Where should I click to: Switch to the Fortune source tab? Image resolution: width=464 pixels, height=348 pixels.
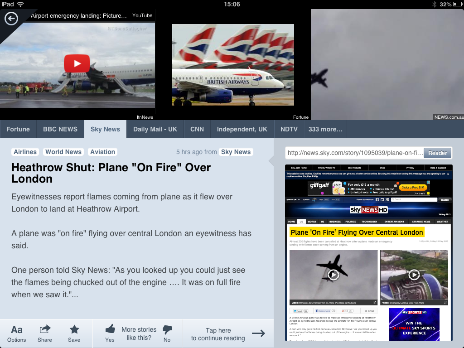[18, 129]
